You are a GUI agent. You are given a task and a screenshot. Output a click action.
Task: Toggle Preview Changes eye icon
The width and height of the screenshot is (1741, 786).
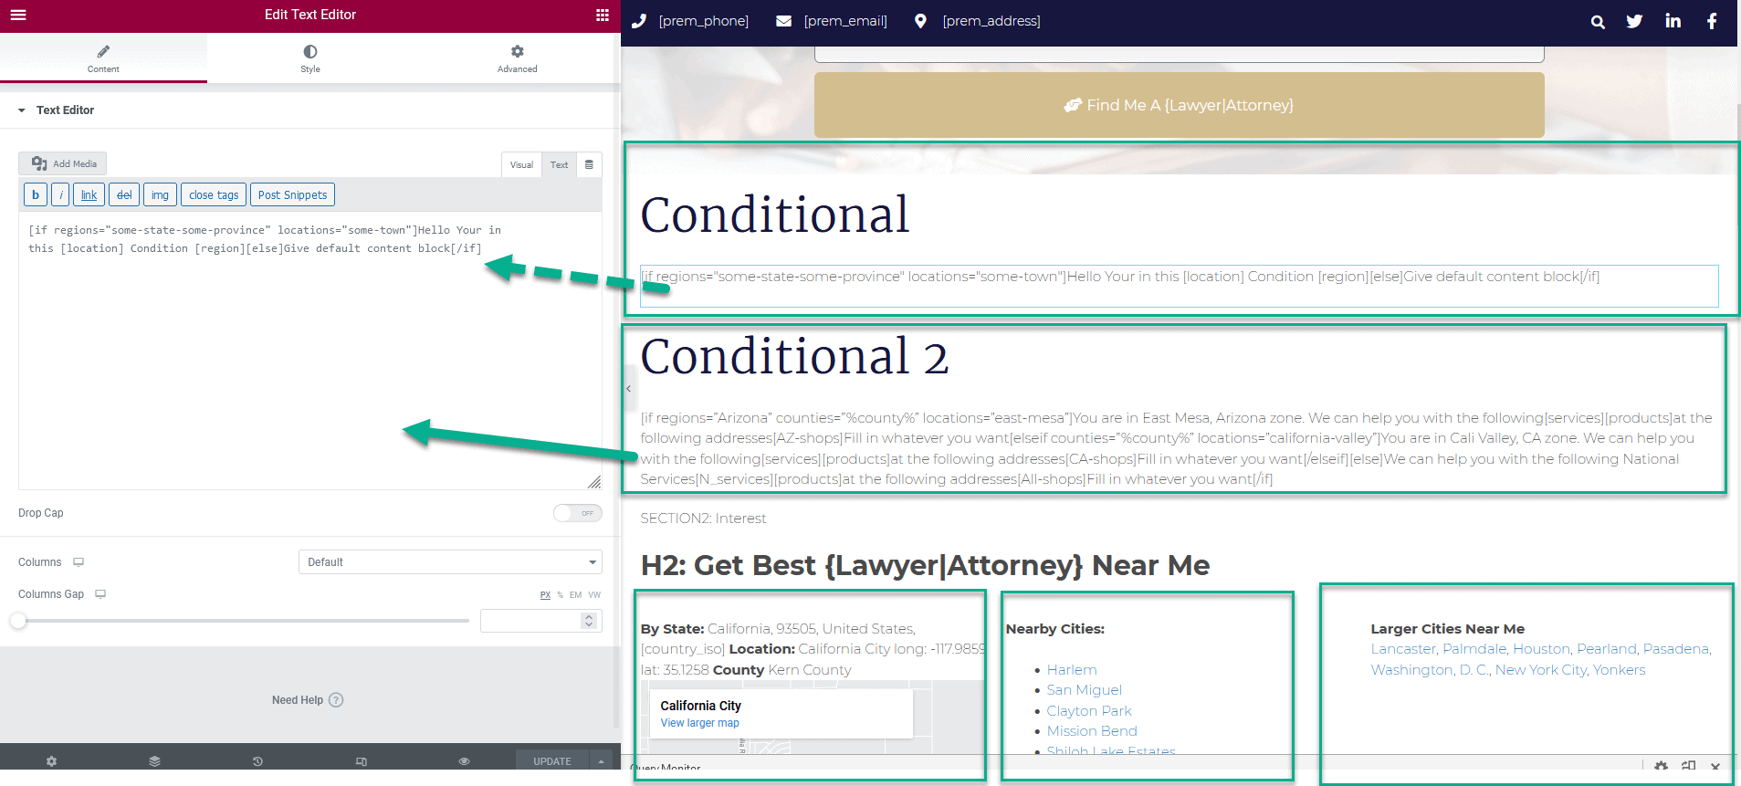click(x=464, y=761)
